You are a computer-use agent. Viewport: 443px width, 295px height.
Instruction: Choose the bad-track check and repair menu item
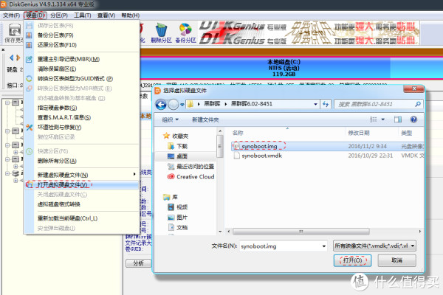tap(82, 128)
